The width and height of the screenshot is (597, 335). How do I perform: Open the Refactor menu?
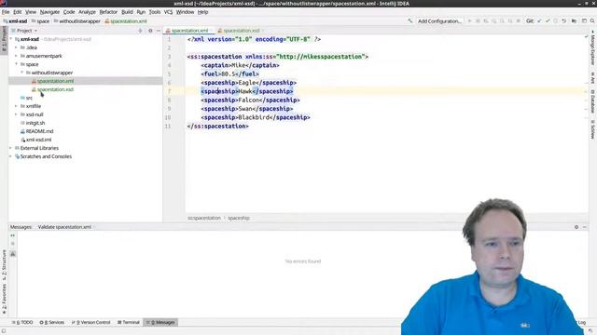point(108,12)
